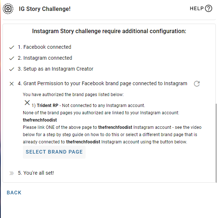This screenshot has width=218, height=218.
Task: Select step 5 You're all set
Action: (x=36, y=173)
